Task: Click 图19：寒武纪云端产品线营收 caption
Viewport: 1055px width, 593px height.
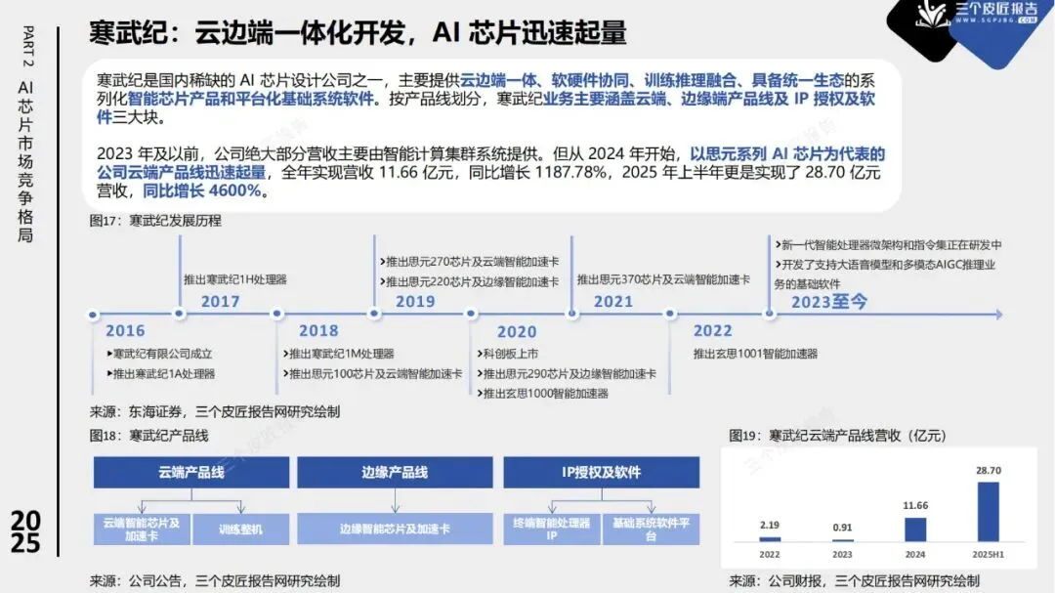Action: [x=838, y=436]
